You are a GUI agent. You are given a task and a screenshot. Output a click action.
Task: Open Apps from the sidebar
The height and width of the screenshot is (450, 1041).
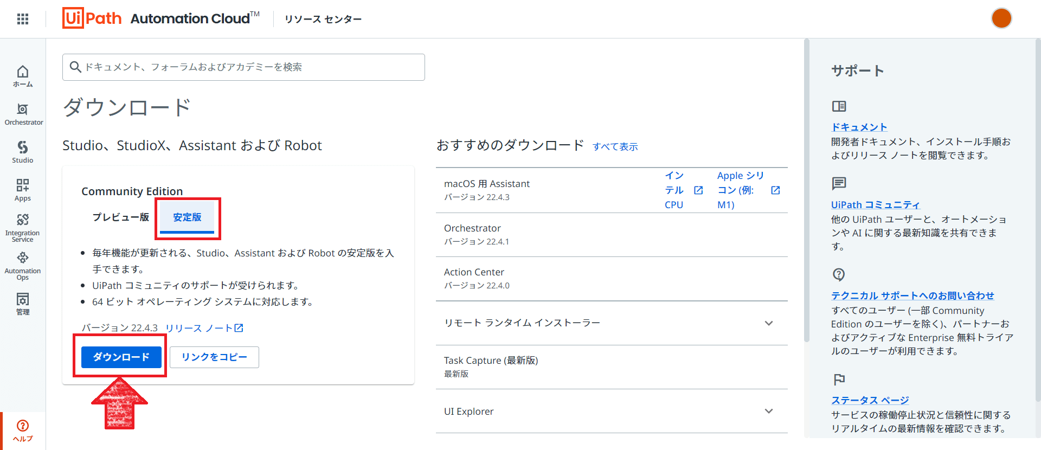coord(23,190)
